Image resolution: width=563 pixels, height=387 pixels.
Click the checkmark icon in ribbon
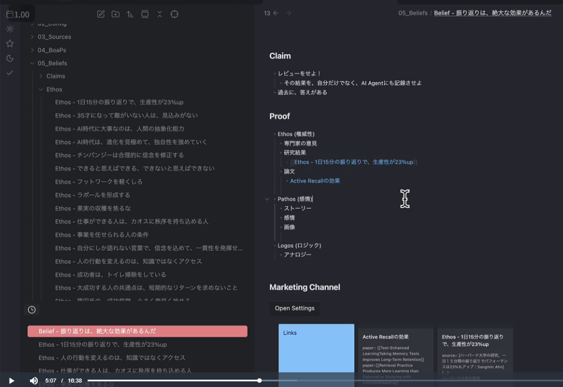10,73
